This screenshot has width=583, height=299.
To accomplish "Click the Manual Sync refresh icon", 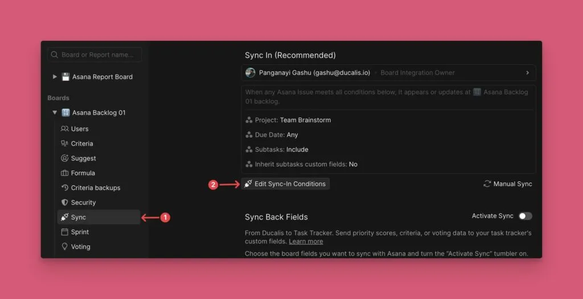I will 487,184.
